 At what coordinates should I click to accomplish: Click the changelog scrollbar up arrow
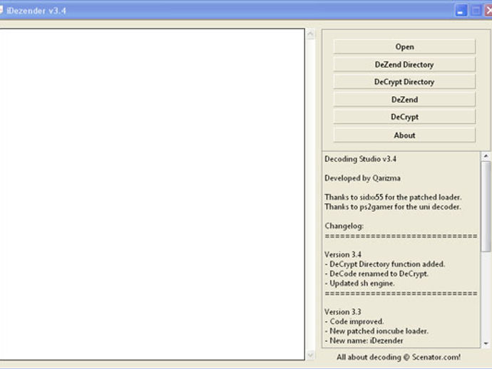click(486, 156)
